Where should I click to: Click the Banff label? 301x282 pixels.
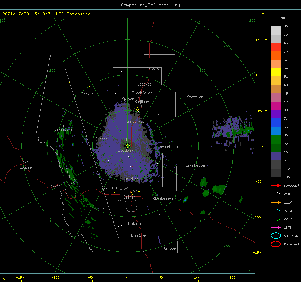(55, 187)
